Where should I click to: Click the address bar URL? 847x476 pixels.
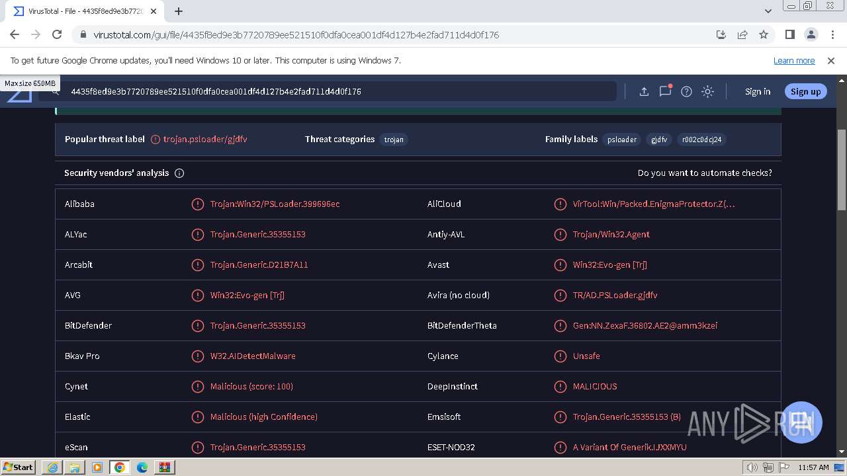[296, 34]
